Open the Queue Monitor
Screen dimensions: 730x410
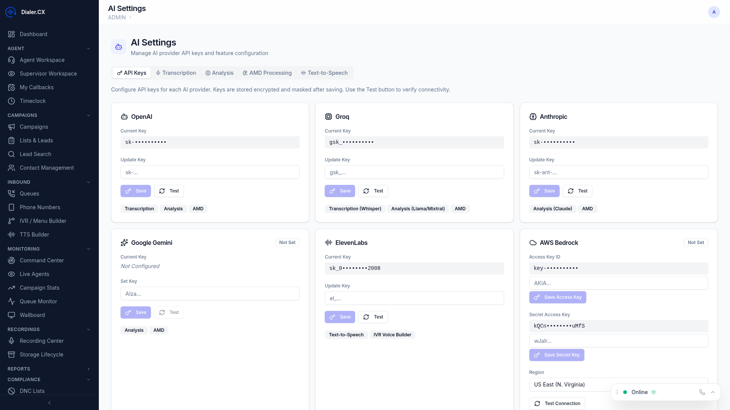click(38, 301)
